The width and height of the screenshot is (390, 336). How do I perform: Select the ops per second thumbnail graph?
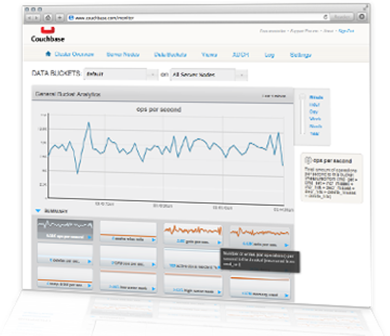[64, 230]
